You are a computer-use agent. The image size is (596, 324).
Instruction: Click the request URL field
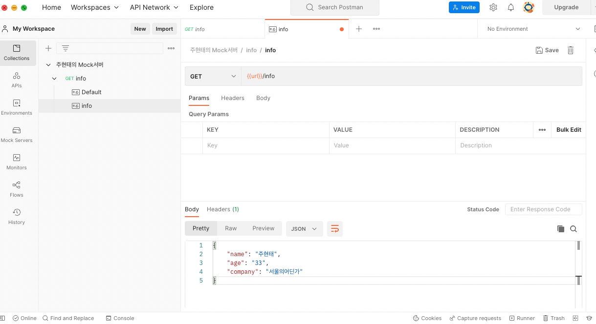click(x=412, y=76)
